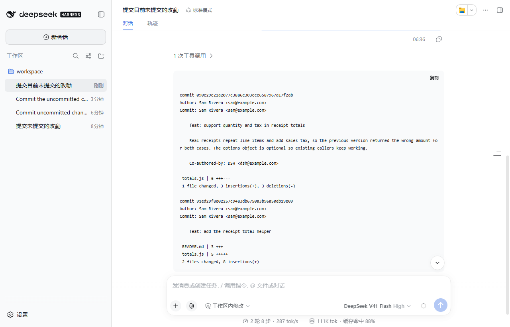Click the loading spinner indicator icon
This screenshot has width=510, height=327.
tap(424, 306)
